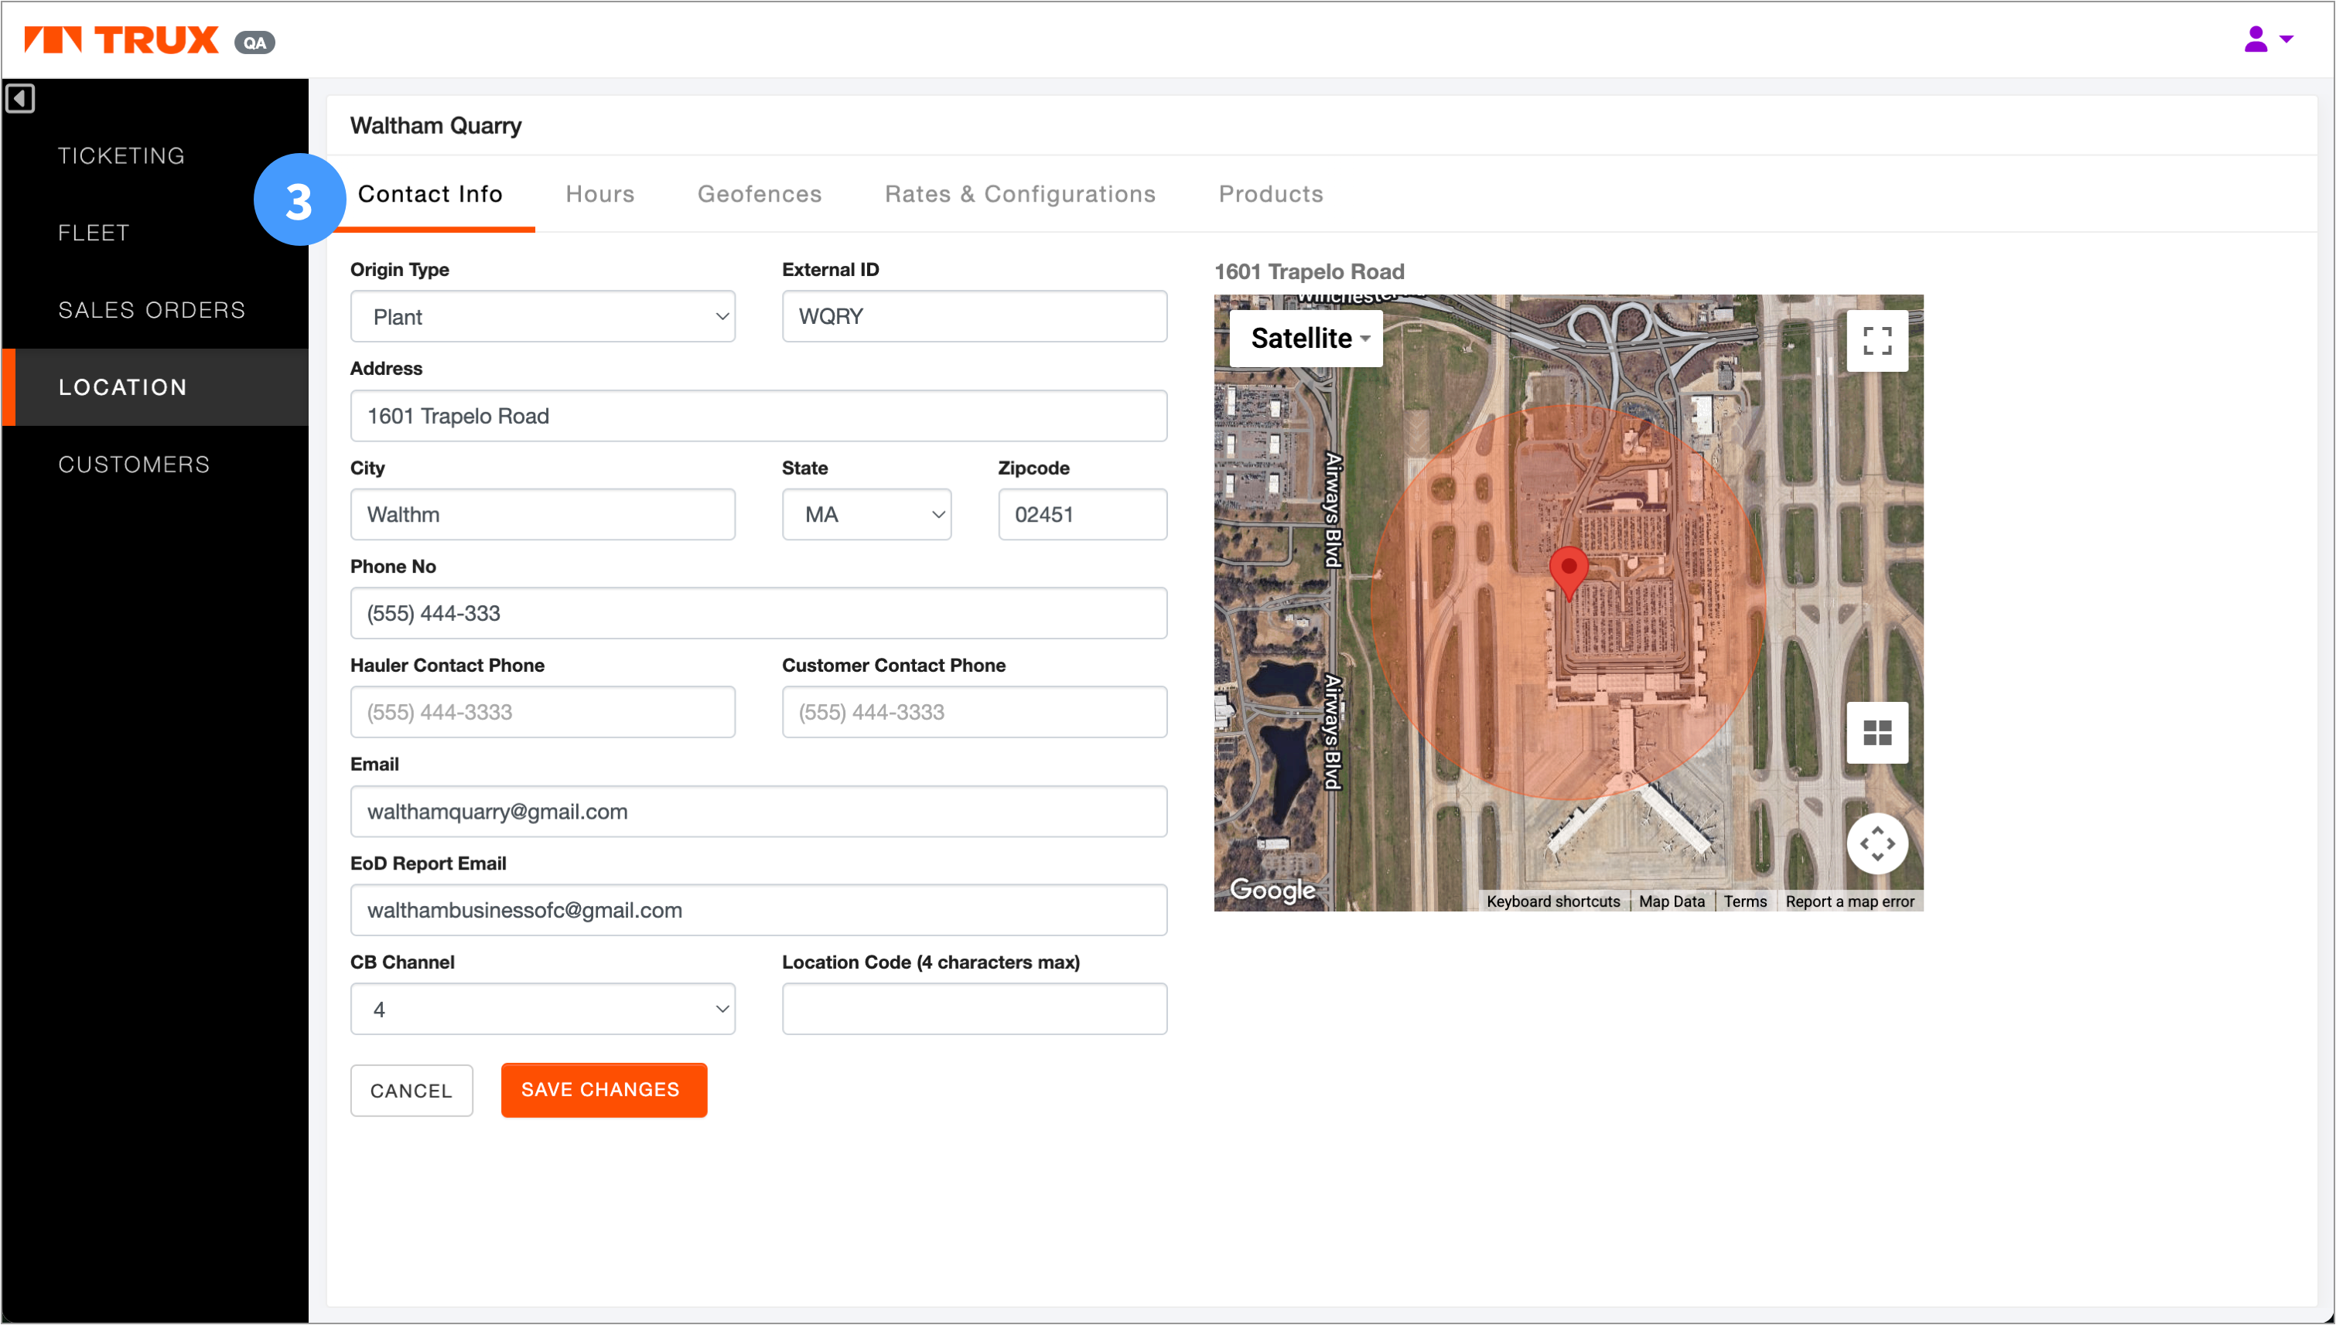Screen dimensions: 2336x1325
Task: Click the Cancel button
Action: [412, 1090]
